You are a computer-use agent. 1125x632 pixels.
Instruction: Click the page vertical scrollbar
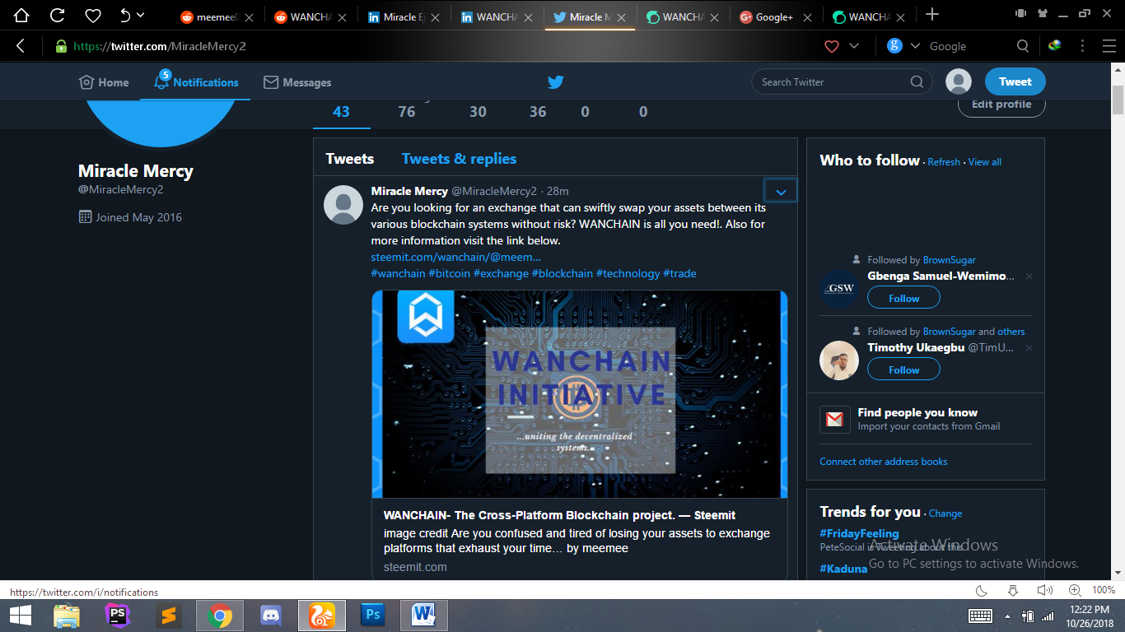point(1118,100)
